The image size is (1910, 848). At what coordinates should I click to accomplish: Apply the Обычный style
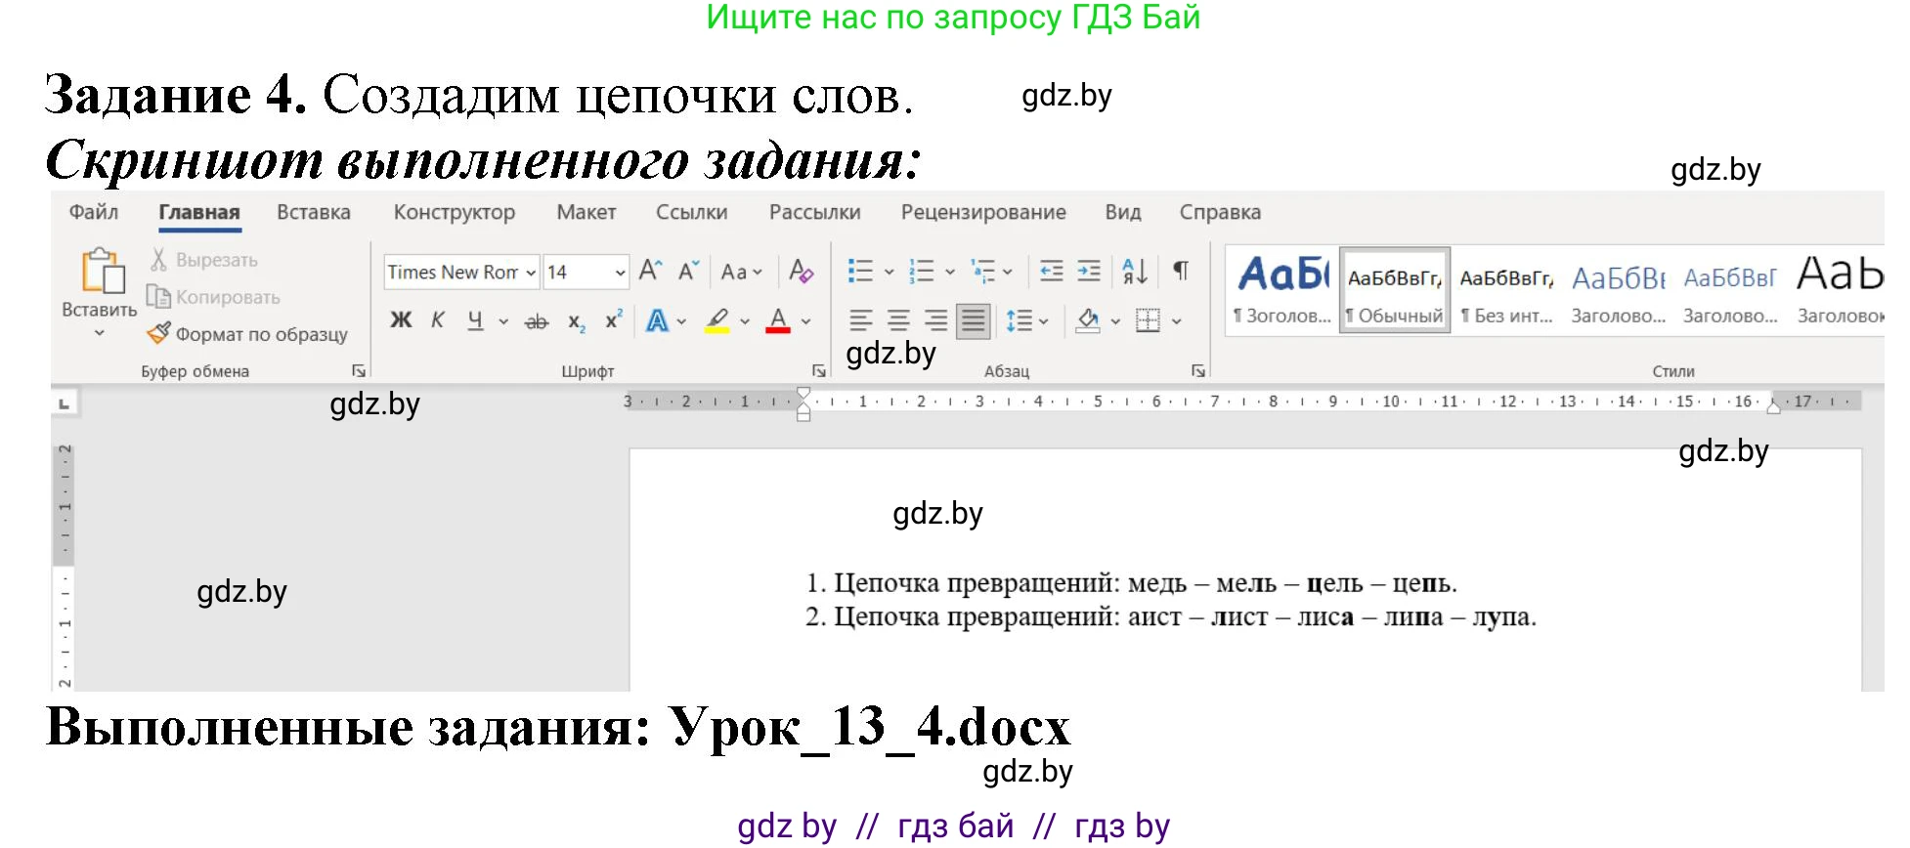point(1395,291)
